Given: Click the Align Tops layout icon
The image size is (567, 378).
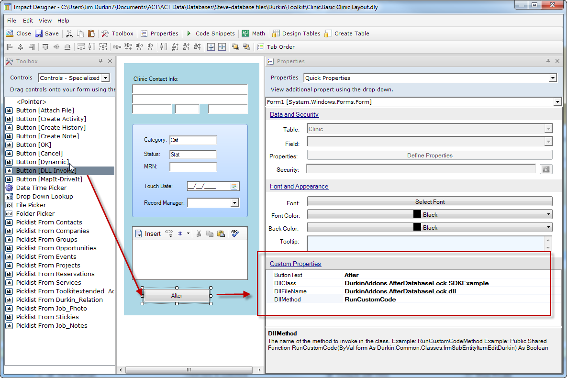Looking at the screenshot, I should [x=45, y=47].
